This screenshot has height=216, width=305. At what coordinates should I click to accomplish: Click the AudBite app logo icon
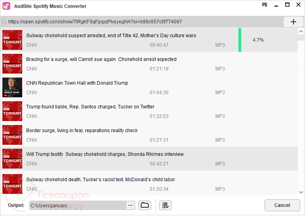pos(6,6)
